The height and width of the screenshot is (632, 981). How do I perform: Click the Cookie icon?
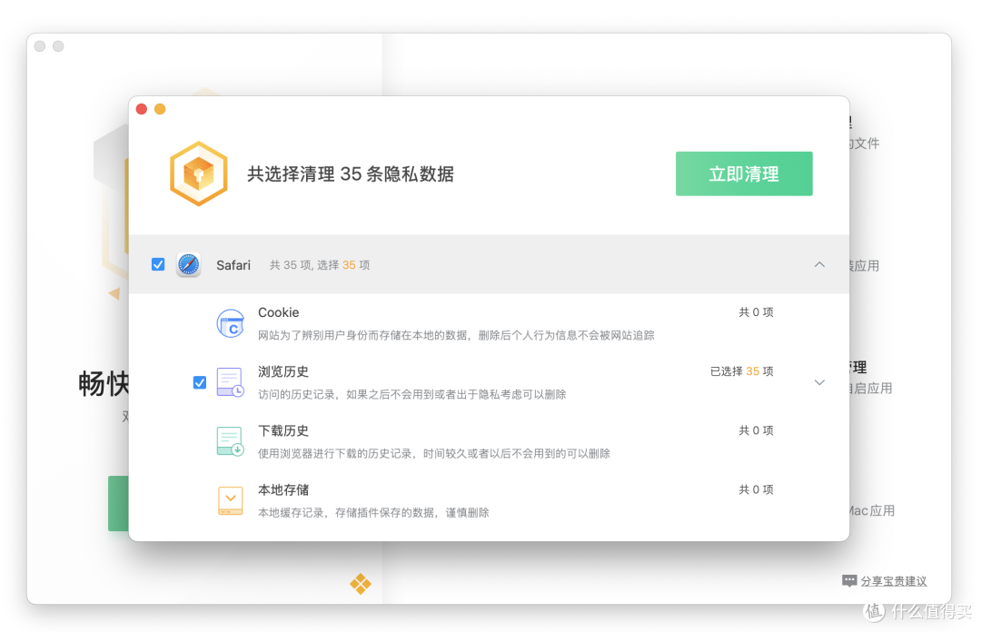click(230, 323)
